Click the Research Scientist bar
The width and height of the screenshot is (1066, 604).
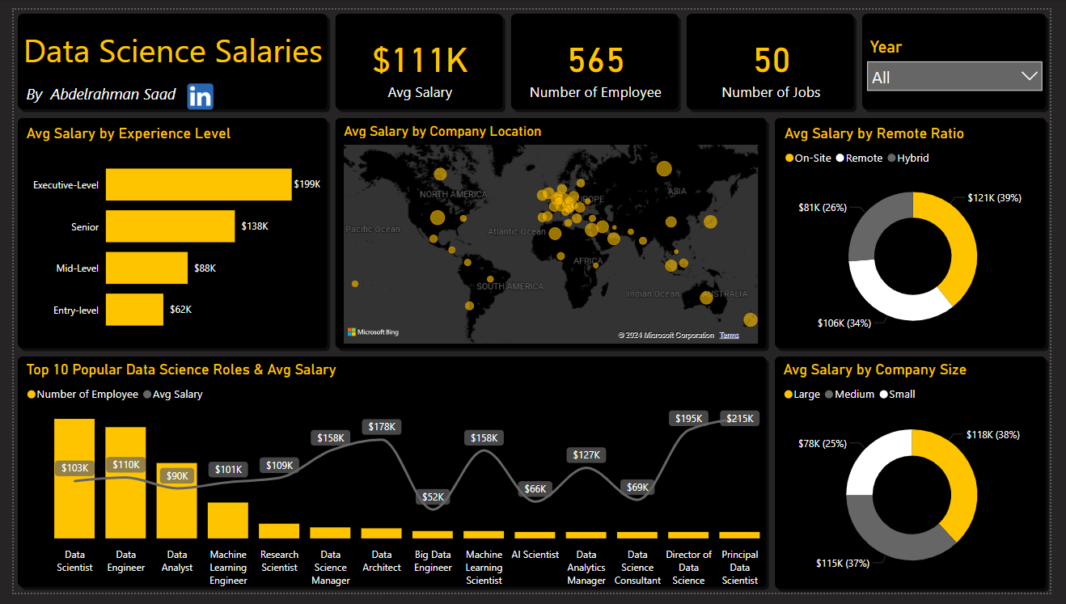coord(279,531)
